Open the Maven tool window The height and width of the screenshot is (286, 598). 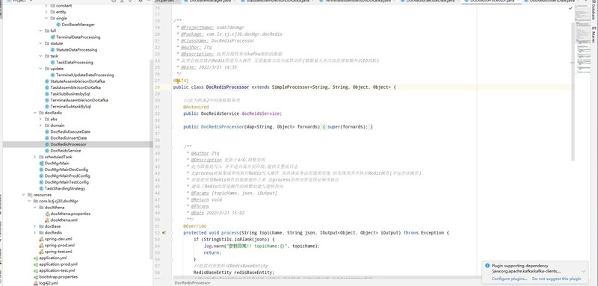coord(594,34)
